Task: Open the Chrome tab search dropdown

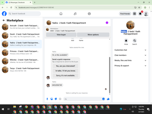Action: pyautogui.click(x=2, y=2)
